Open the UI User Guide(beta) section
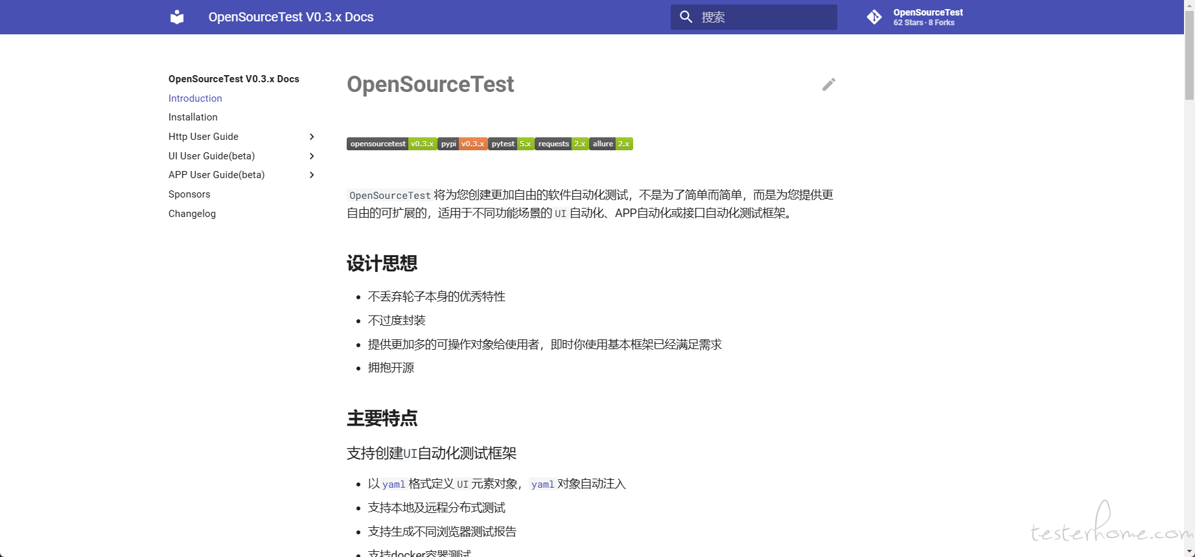Screen dimensions: 1195x557 (x=211, y=156)
